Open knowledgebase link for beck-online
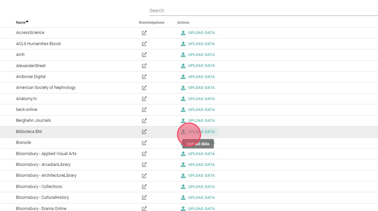This screenshot has height=211, width=378. point(144,110)
